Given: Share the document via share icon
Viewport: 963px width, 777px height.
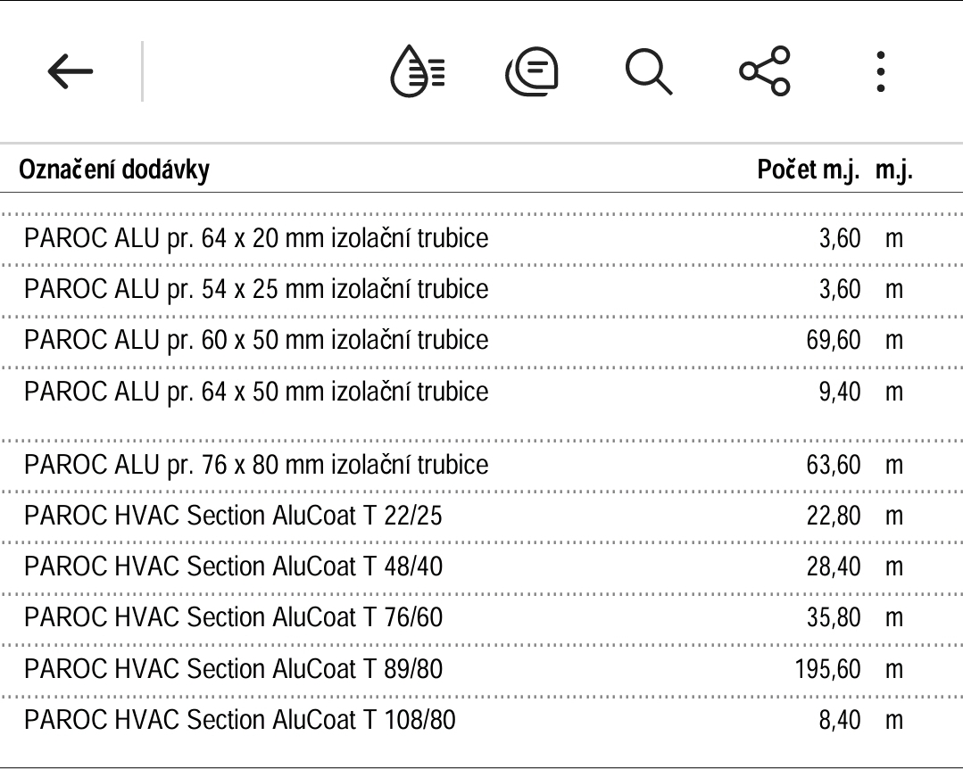Looking at the screenshot, I should tap(765, 71).
